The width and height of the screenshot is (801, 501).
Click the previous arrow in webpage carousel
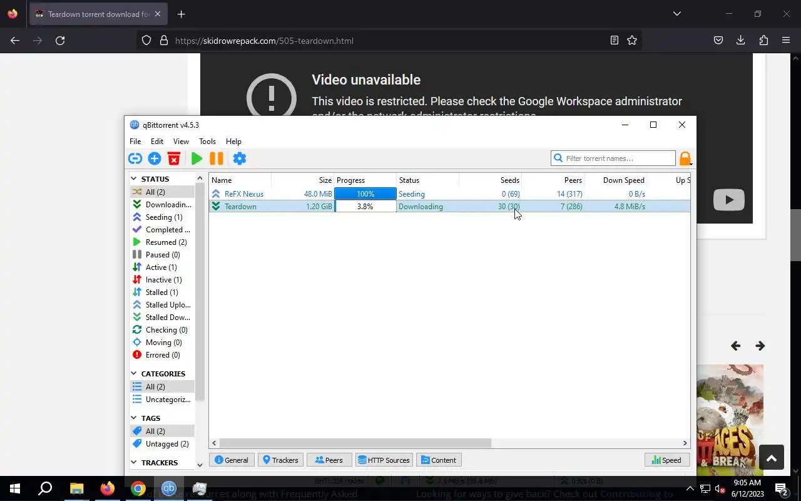pyautogui.click(x=736, y=346)
